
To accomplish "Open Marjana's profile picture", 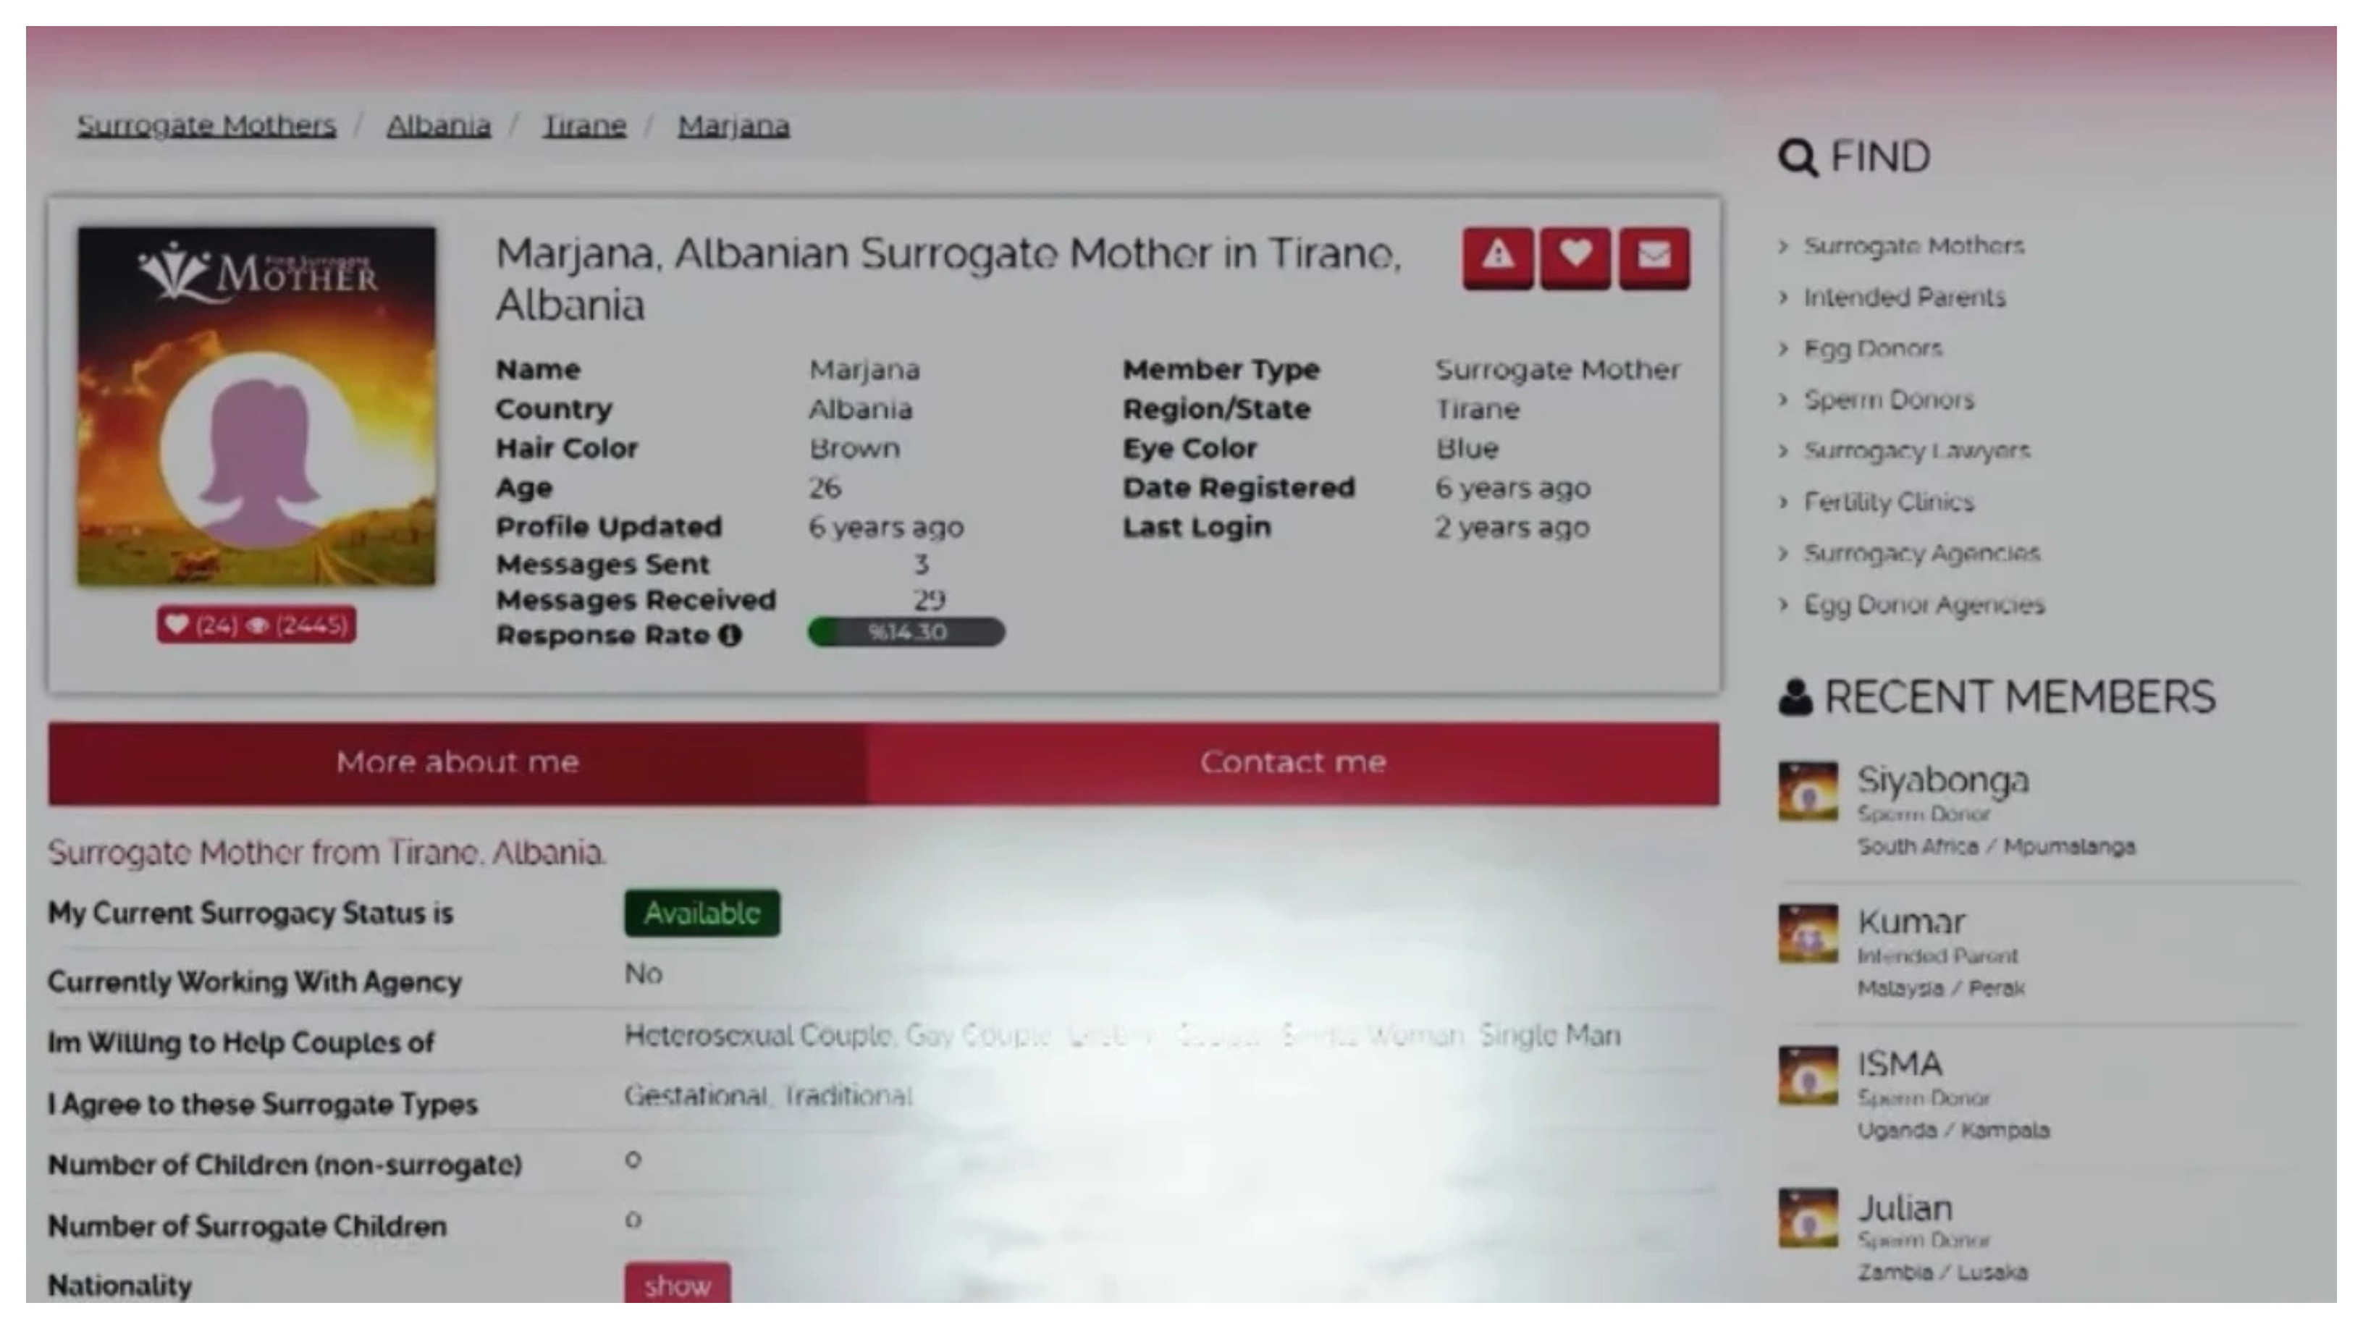I will click(x=256, y=406).
